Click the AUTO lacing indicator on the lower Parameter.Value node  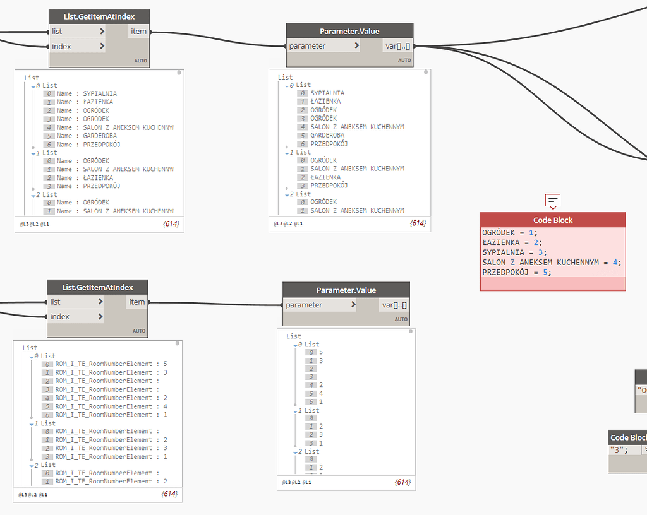pos(401,319)
